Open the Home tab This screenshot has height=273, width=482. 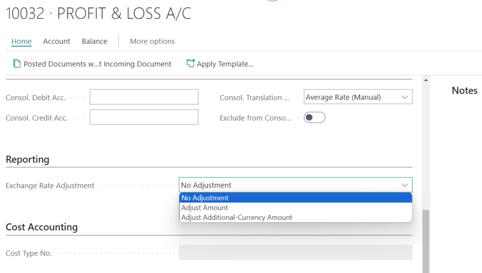pyautogui.click(x=22, y=41)
